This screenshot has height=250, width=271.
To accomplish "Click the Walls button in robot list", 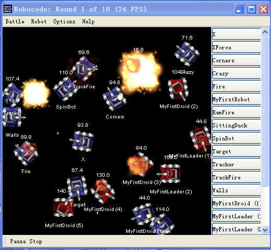I will pos(236,190).
